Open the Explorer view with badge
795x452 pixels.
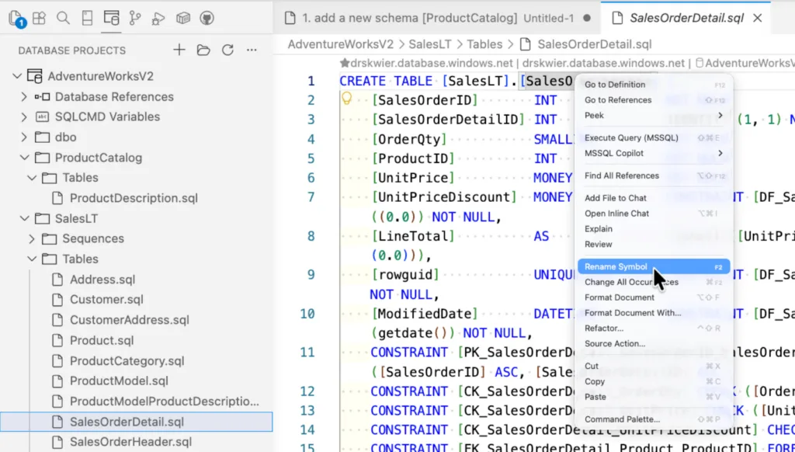[17, 19]
